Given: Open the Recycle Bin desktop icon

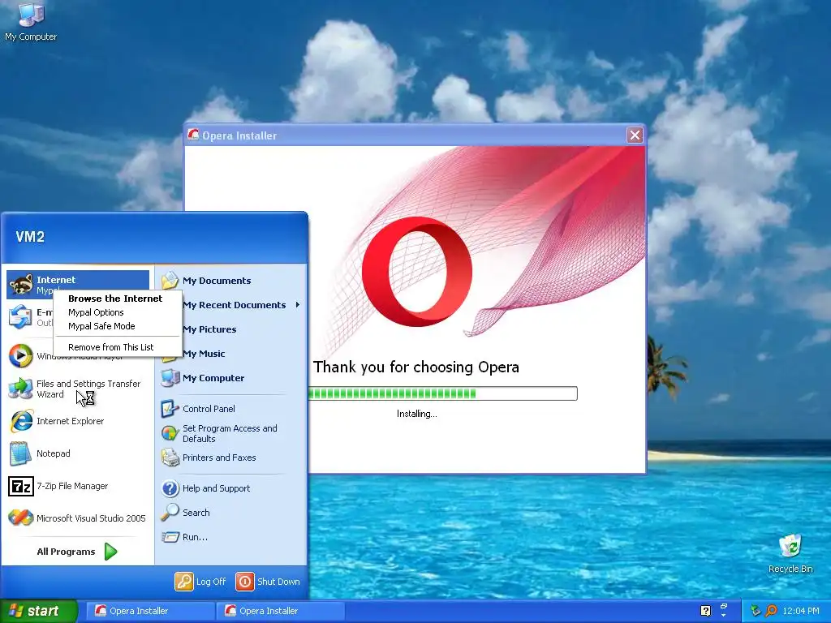Looking at the screenshot, I should [x=790, y=553].
